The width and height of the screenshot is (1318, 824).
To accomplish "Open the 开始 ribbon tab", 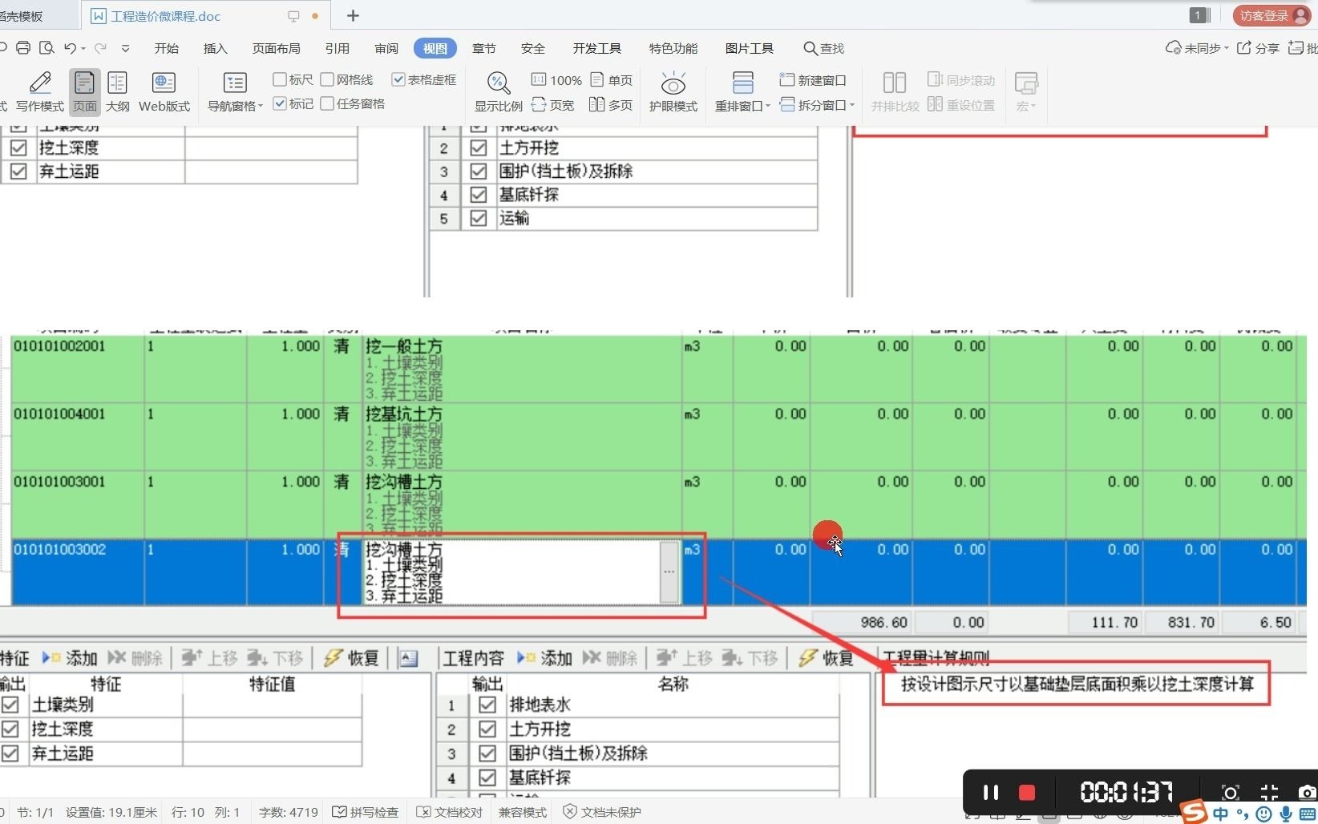I will pos(166,48).
